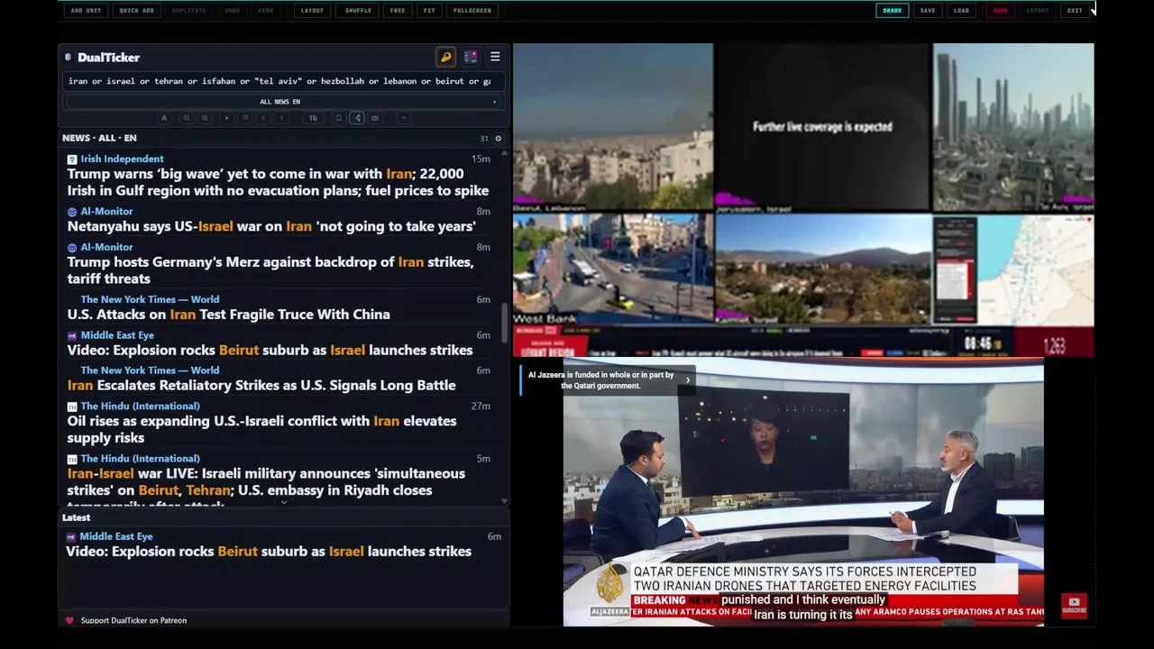
Task: Toggle the highlighted filter icon beside bookmark
Action: click(x=357, y=118)
